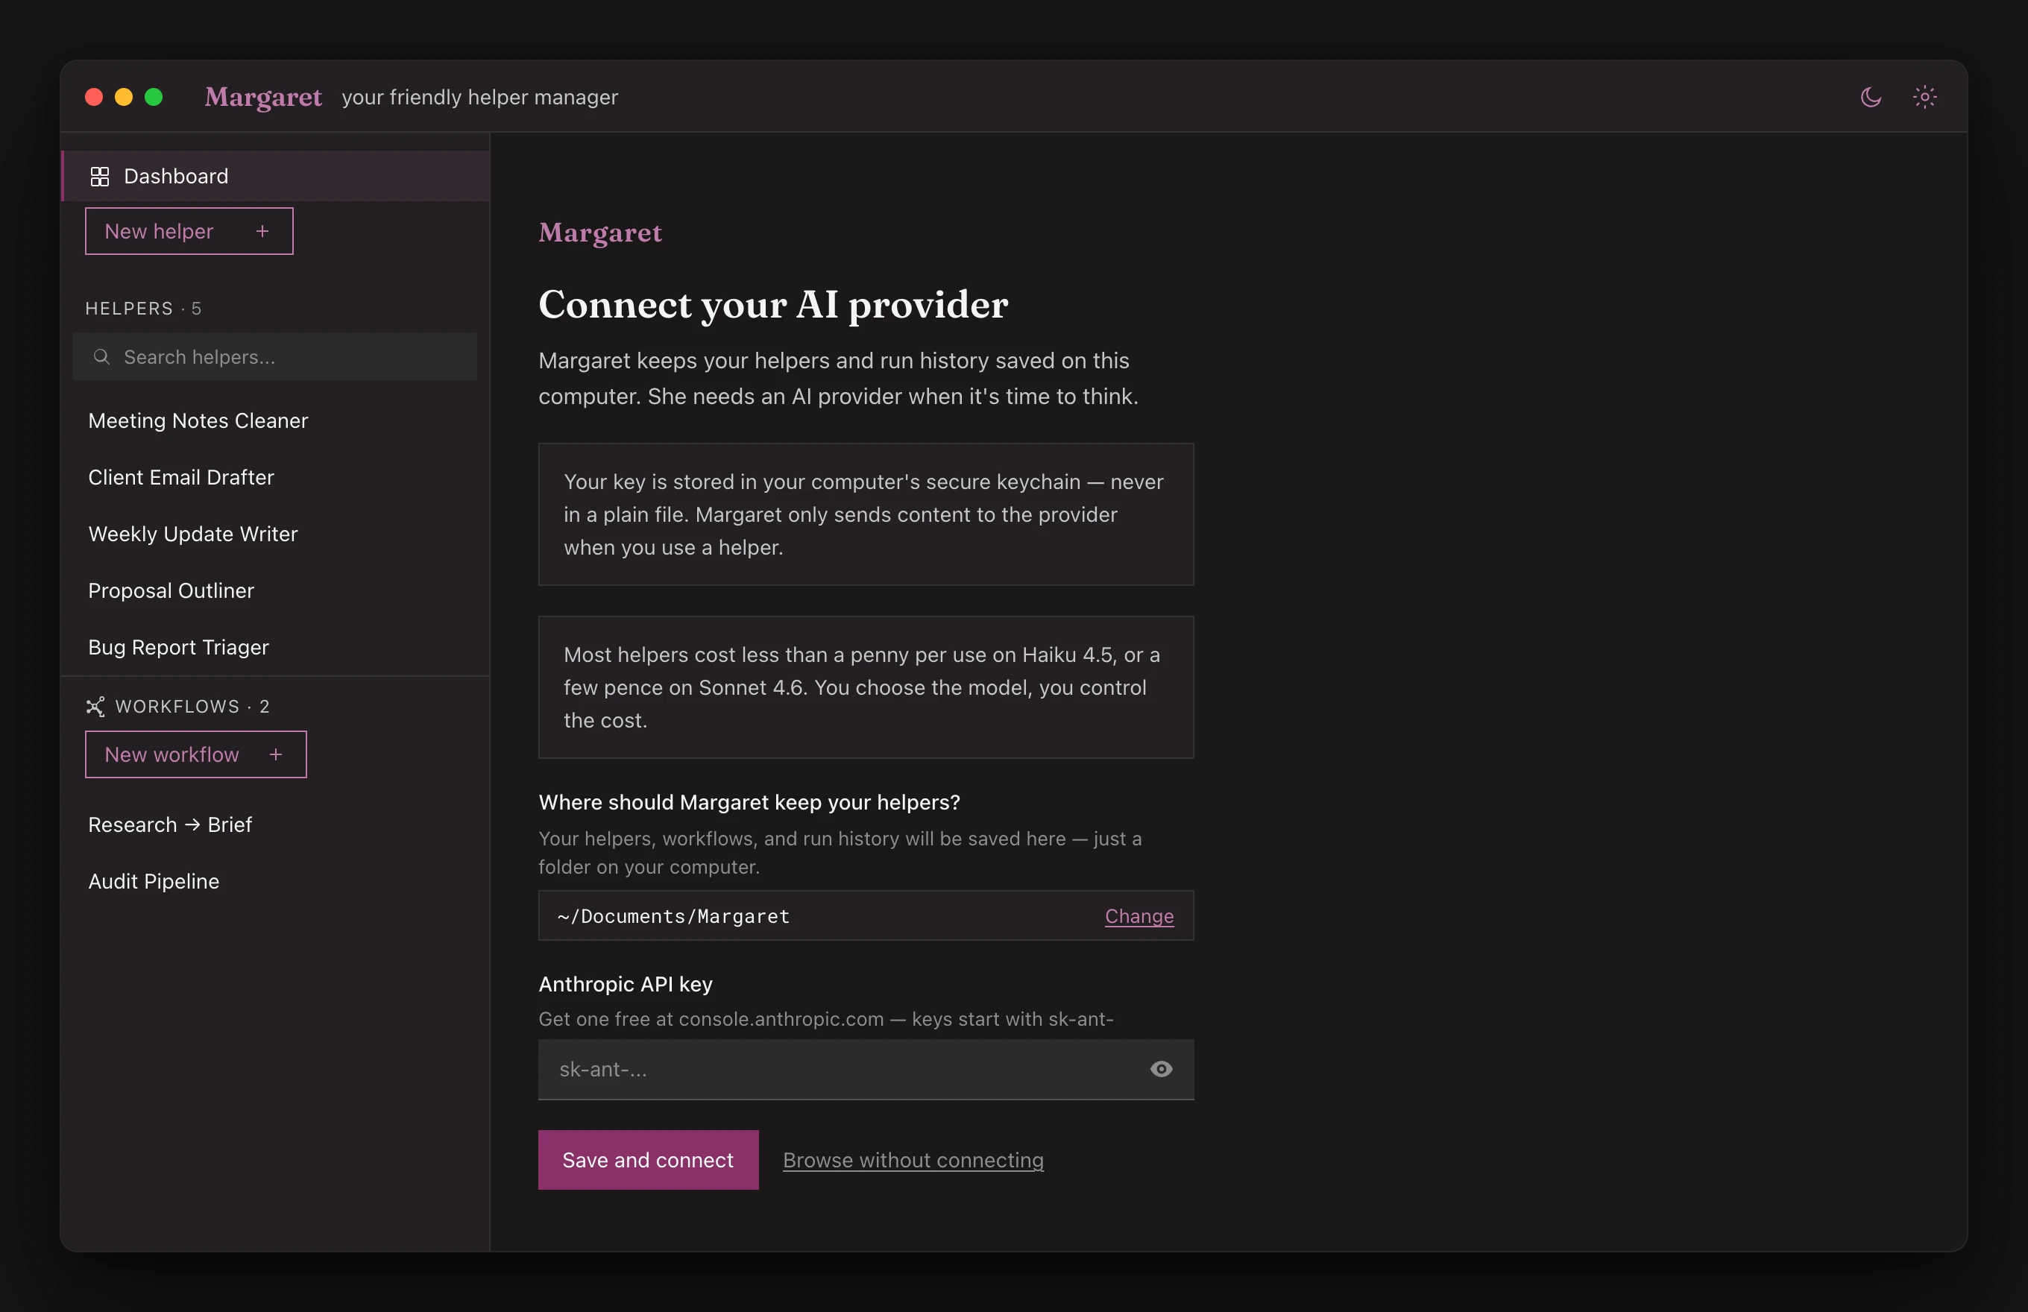Click the Dashboard grid icon

100,177
